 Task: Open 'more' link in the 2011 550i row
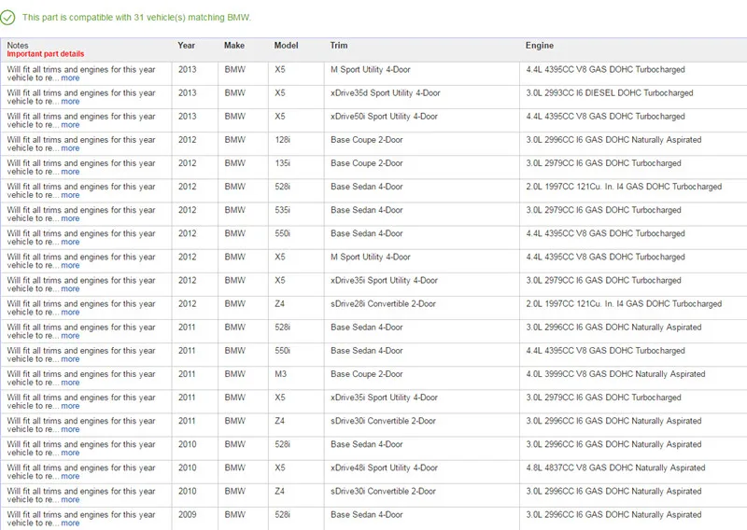70,359
